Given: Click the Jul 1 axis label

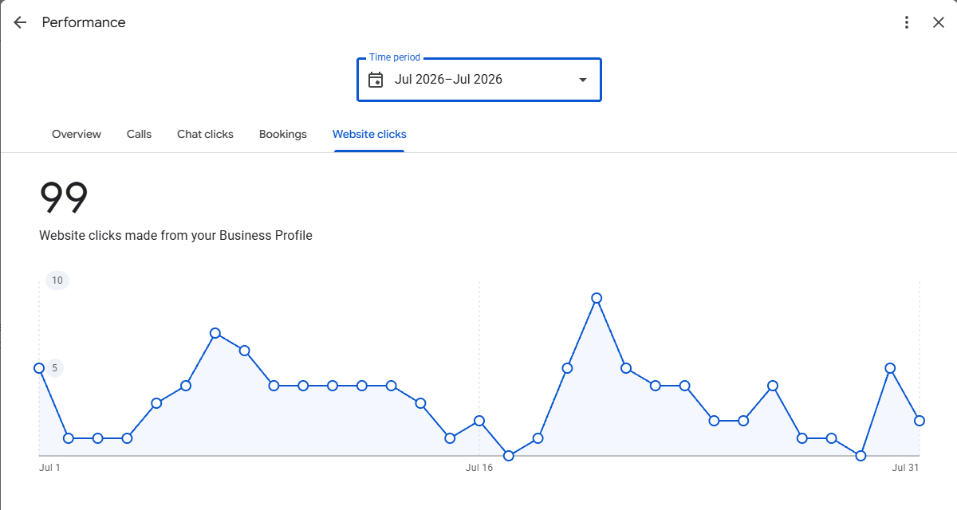Looking at the screenshot, I should click(x=49, y=468).
